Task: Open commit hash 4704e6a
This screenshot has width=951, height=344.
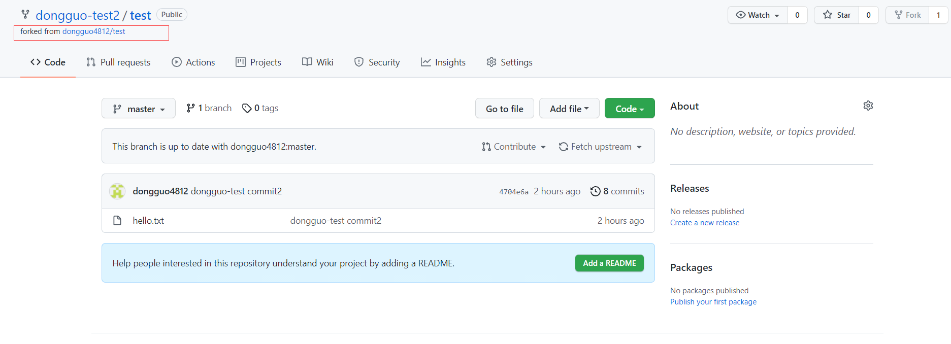Action: tap(514, 192)
